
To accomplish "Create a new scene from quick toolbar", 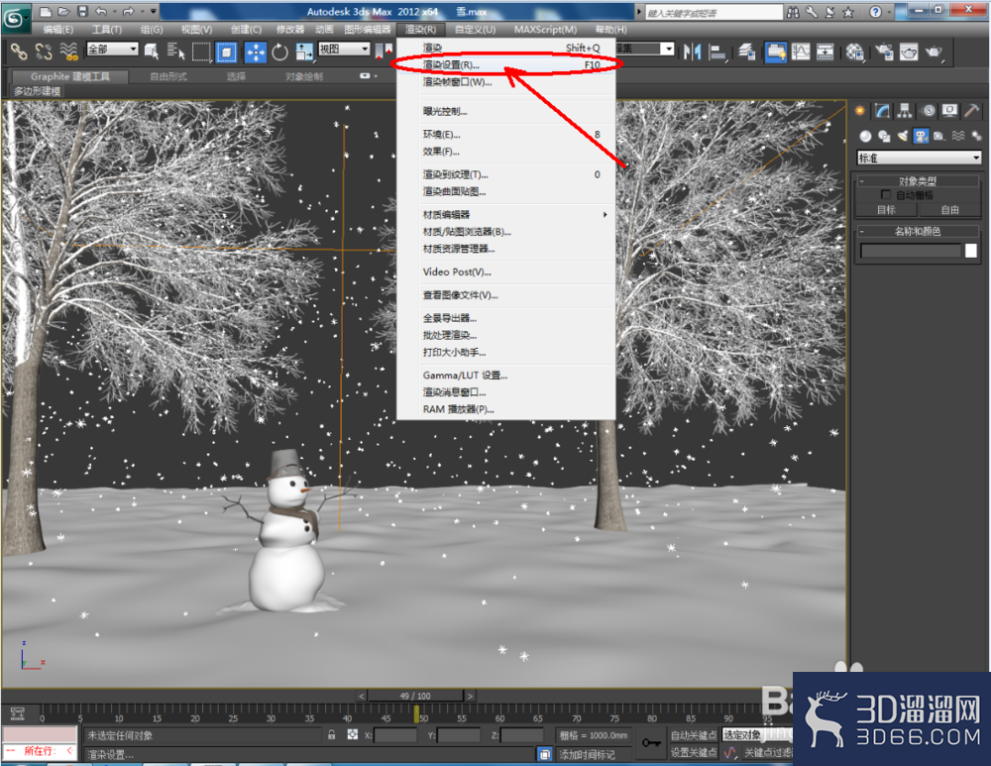I will (x=46, y=11).
